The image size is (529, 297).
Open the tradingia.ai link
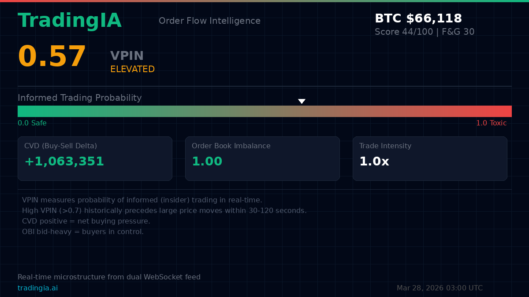click(37, 288)
